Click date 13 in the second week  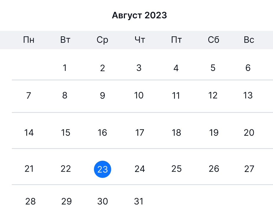pos(248,95)
